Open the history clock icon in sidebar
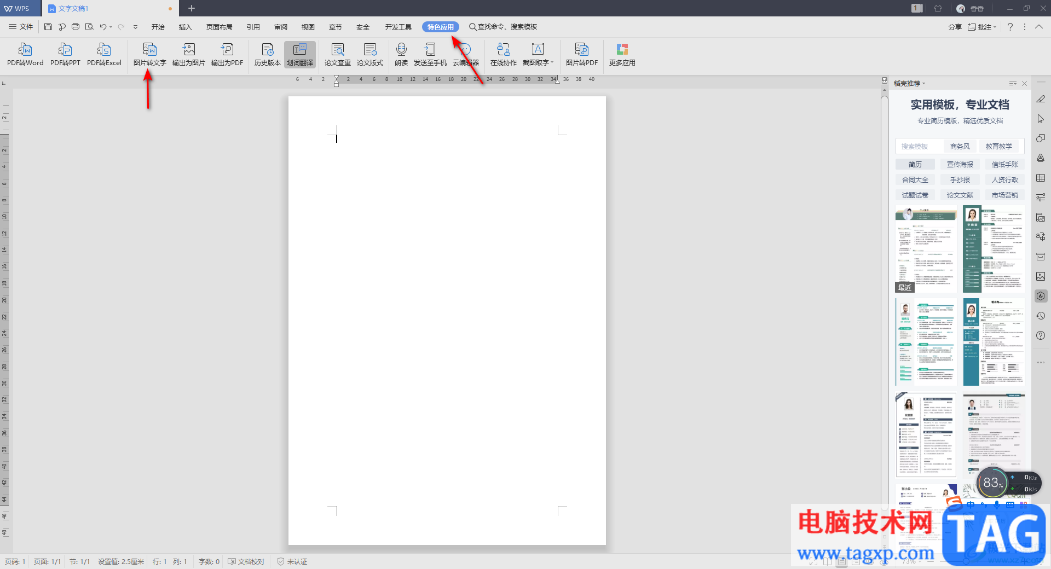Image resolution: width=1051 pixels, height=569 pixels. (1041, 316)
